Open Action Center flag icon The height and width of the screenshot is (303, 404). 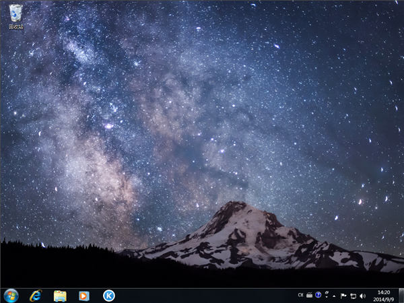coord(343,296)
